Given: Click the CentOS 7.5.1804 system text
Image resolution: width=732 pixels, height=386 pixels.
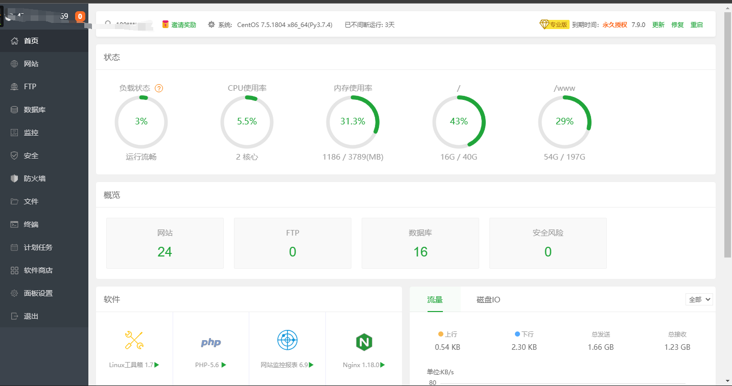Looking at the screenshot, I should (285, 24).
